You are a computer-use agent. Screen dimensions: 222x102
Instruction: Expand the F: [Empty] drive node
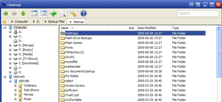click(10, 50)
